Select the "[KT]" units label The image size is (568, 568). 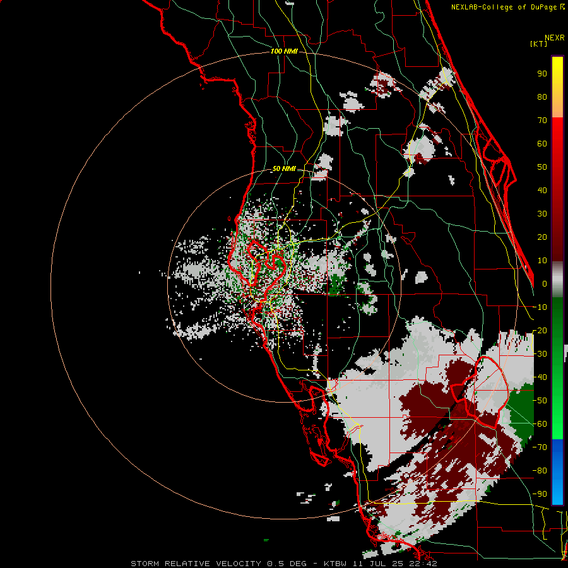click(539, 44)
